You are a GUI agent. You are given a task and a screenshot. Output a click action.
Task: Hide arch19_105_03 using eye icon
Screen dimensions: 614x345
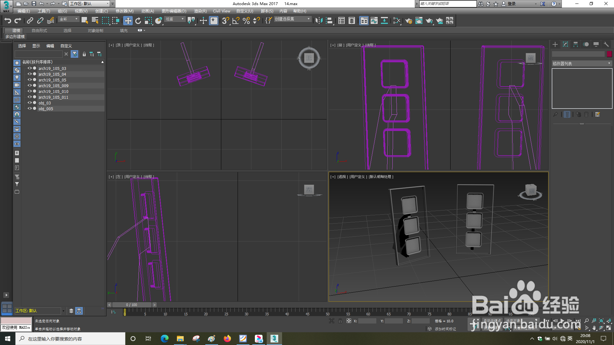(29, 68)
